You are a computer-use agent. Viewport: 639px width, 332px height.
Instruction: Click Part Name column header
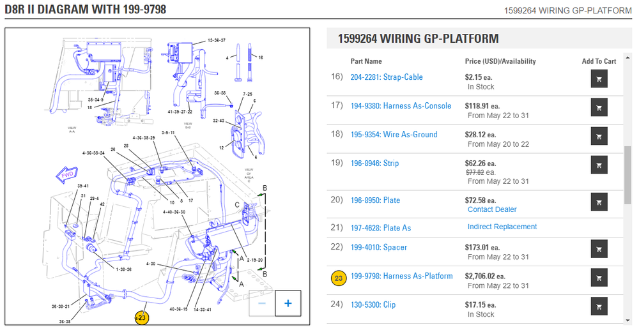click(x=366, y=61)
